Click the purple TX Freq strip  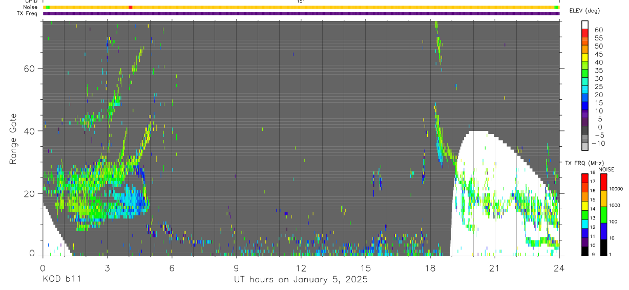click(x=302, y=13)
